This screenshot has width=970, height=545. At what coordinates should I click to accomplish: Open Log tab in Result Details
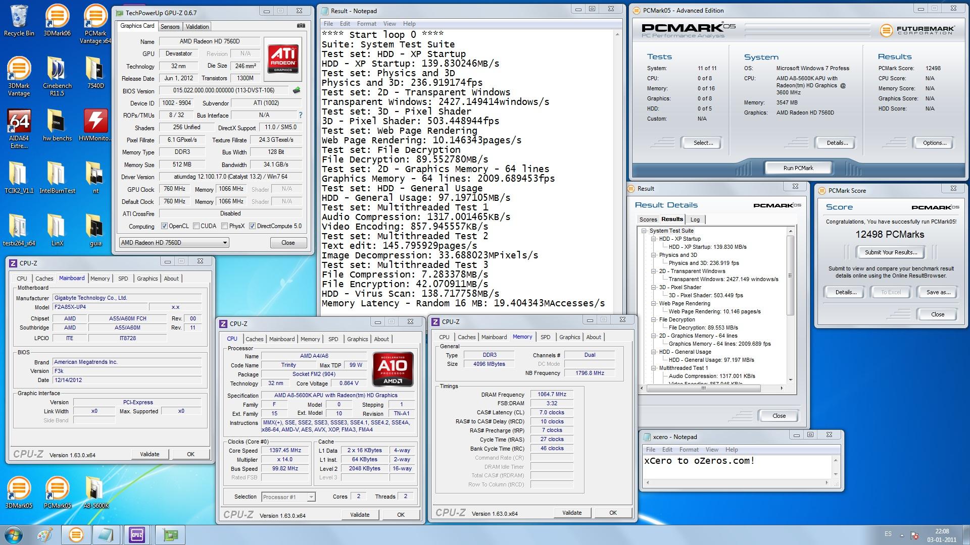[695, 220]
